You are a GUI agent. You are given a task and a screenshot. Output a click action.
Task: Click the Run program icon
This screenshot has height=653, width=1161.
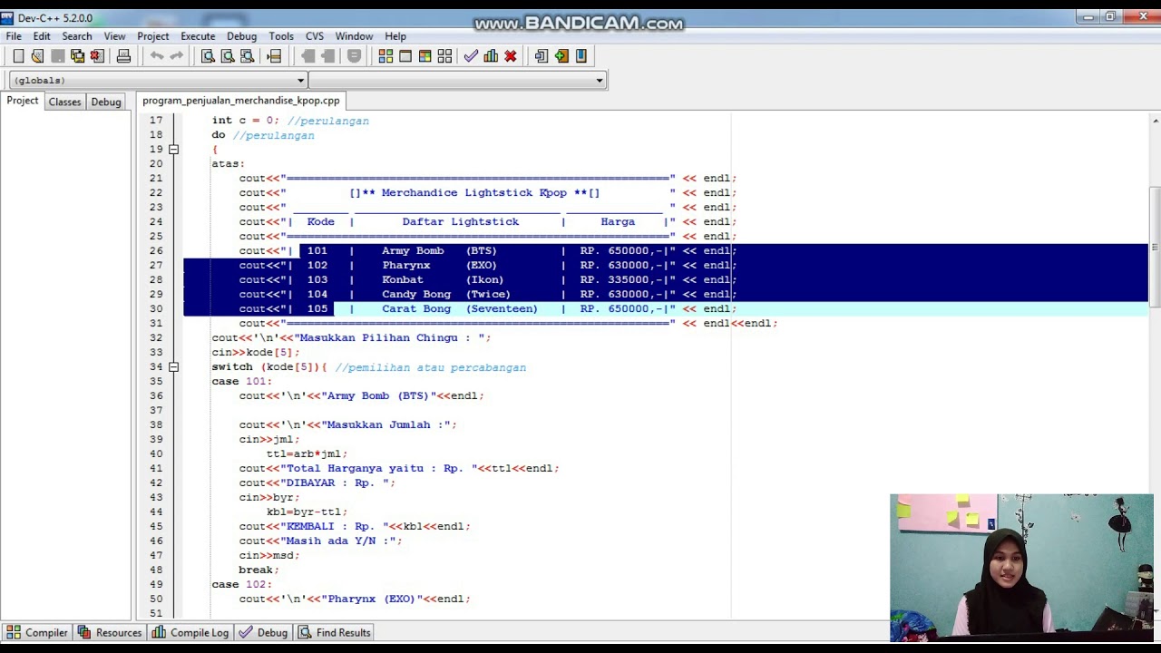[405, 56]
